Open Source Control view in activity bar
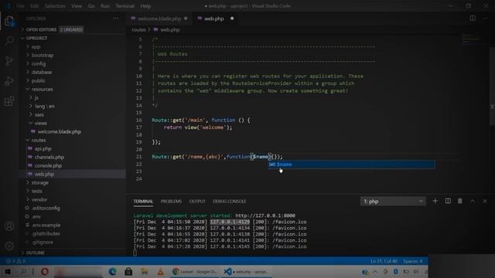The image size is (495, 278). (9, 61)
